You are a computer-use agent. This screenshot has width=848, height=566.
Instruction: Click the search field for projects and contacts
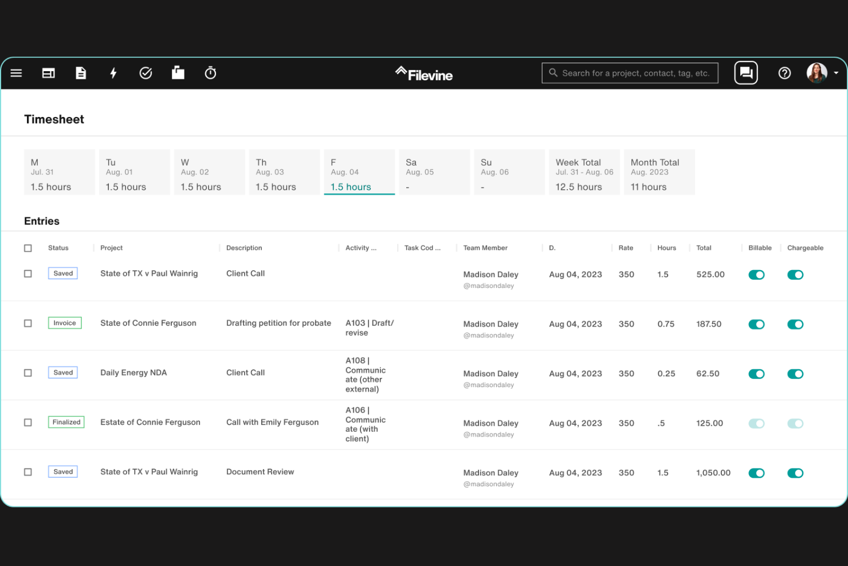[630, 73]
